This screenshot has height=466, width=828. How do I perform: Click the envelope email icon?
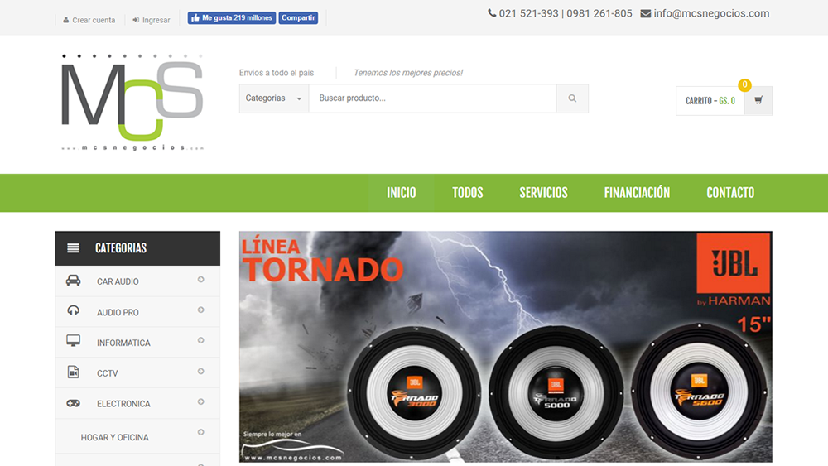(x=645, y=14)
